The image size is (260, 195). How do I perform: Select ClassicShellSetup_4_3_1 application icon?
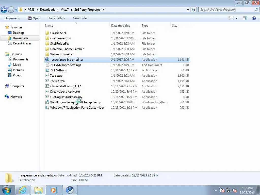click(47, 86)
